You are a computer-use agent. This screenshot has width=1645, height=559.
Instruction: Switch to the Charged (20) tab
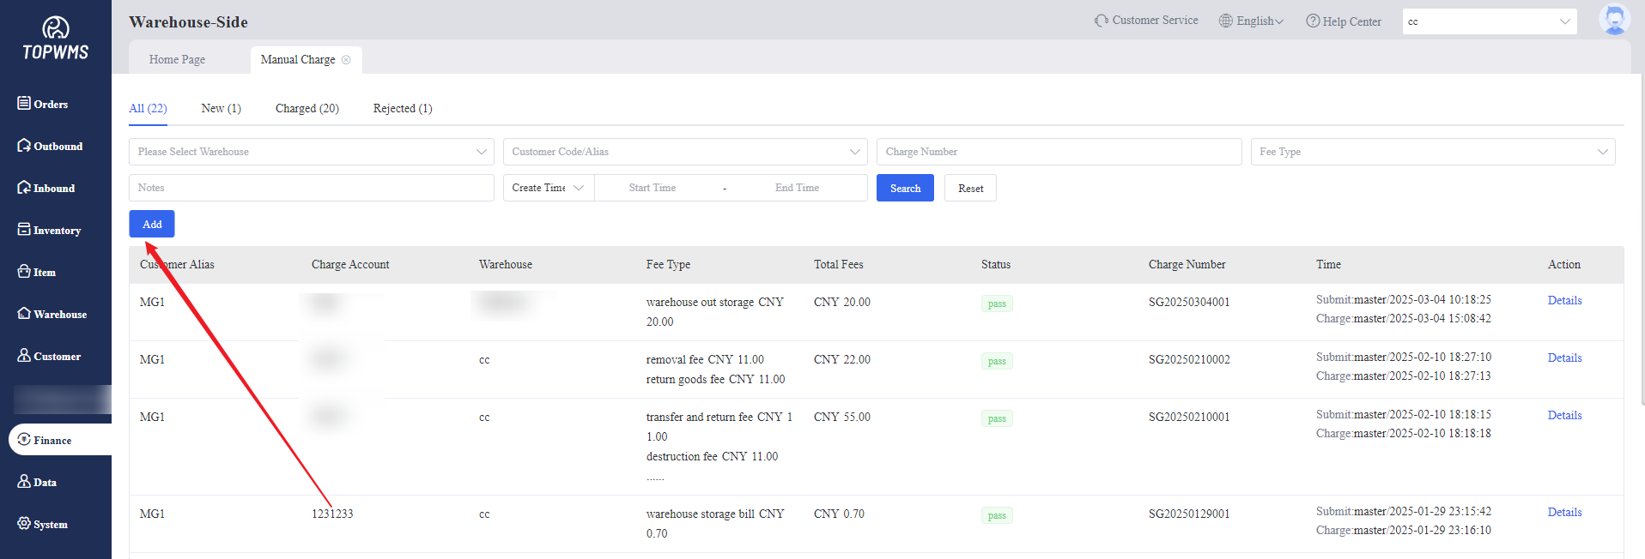point(307,108)
